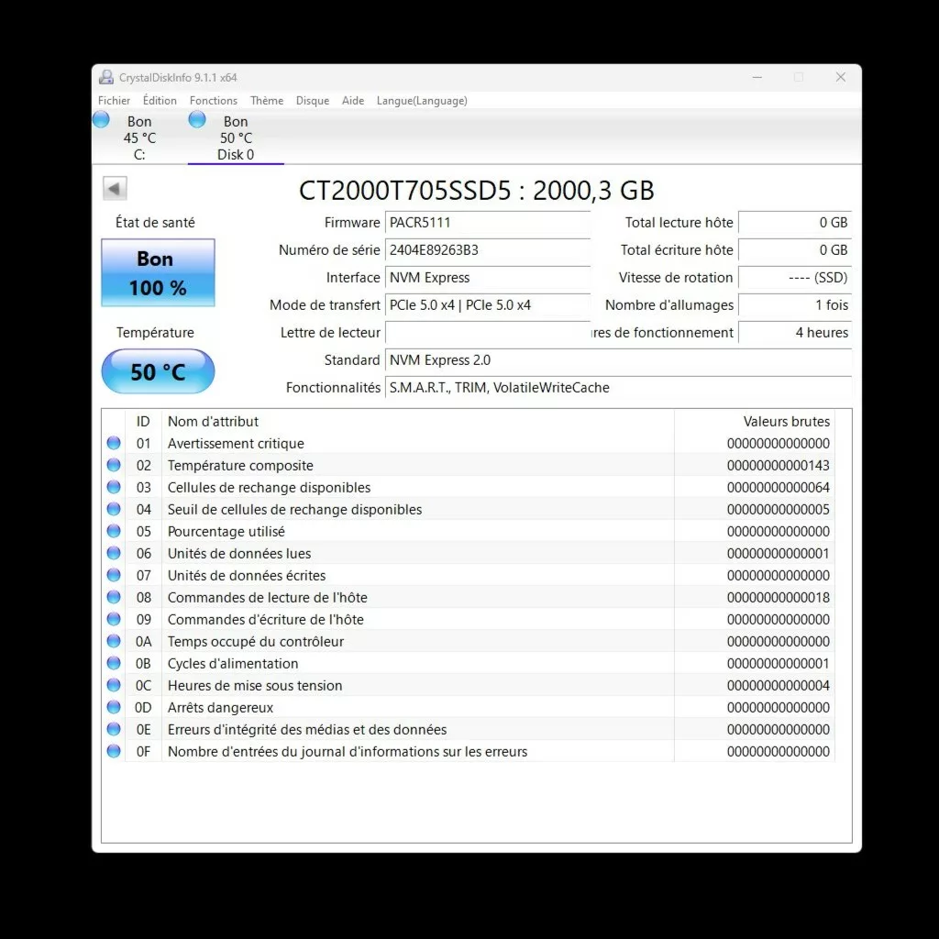Select the Arrêts dangereux attribute name

(220, 707)
